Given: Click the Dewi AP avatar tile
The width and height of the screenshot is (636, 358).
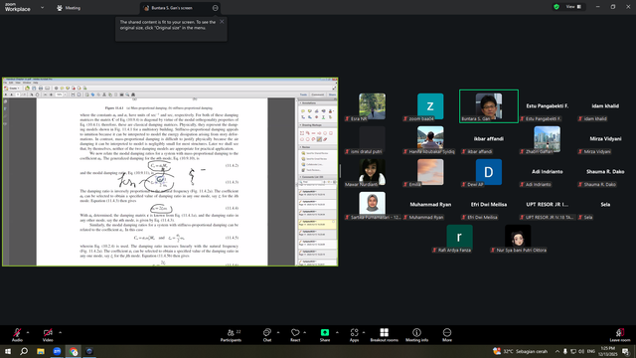Looking at the screenshot, I should 489,172.
